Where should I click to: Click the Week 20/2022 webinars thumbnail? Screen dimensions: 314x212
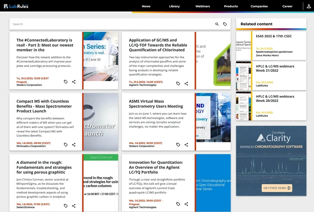(244, 106)
